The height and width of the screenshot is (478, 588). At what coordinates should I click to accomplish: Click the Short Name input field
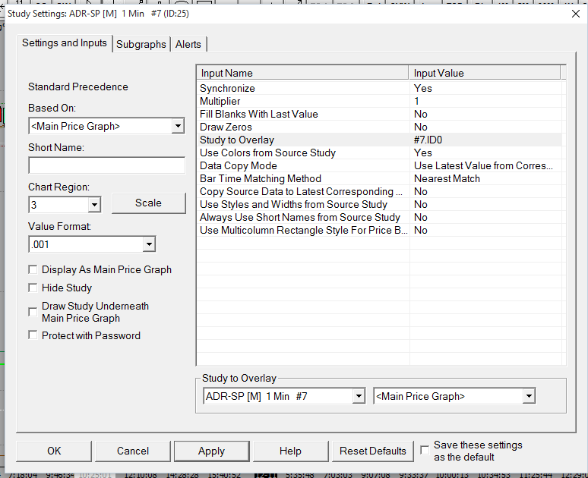107,165
